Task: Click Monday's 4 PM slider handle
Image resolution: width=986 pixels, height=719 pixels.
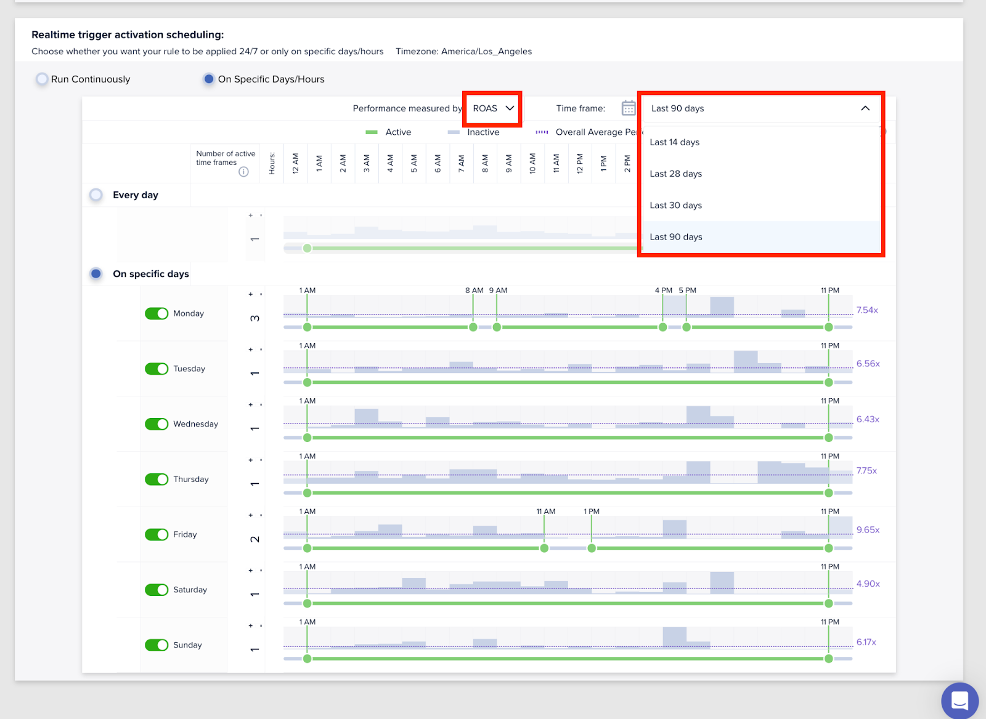Action: pyautogui.click(x=663, y=327)
